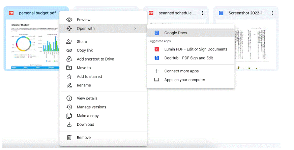Click the star icon for Add to starred
The image size is (294, 150).
pos(69,76)
